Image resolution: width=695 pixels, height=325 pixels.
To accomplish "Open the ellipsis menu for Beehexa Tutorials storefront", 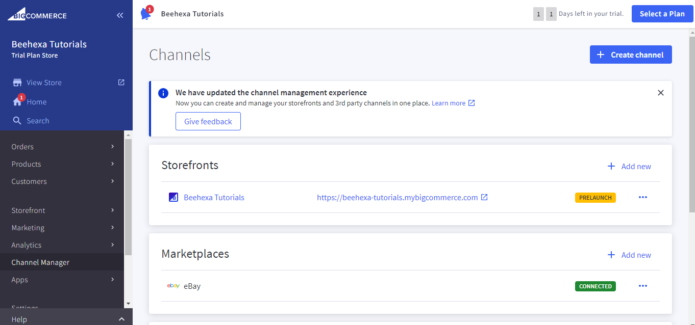I will [x=642, y=197].
